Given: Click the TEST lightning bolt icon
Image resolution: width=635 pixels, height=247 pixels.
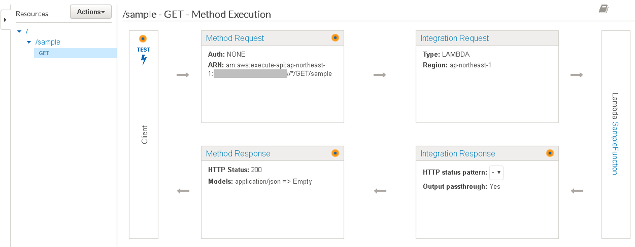Looking at the screenshot, I should [144, 59].
